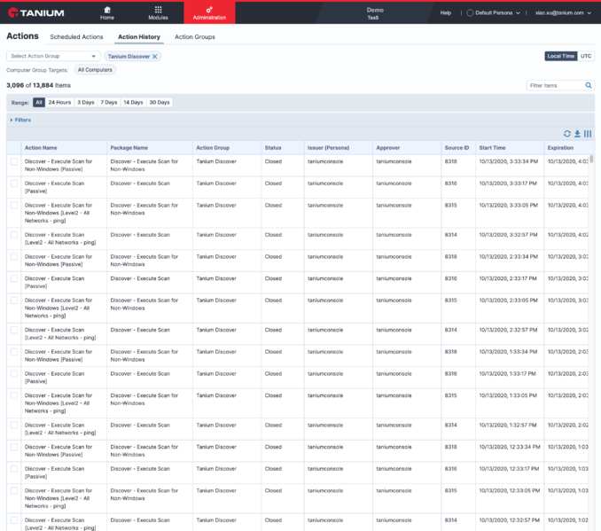Check the row starting 10/13/2020, 1:33:17 PM

tap(14, 373)
